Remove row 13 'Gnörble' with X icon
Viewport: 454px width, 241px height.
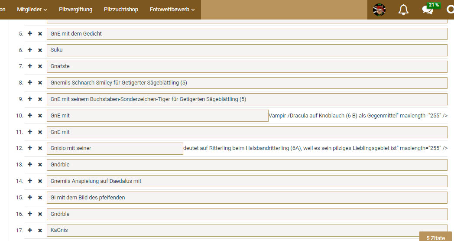[40, 165]
